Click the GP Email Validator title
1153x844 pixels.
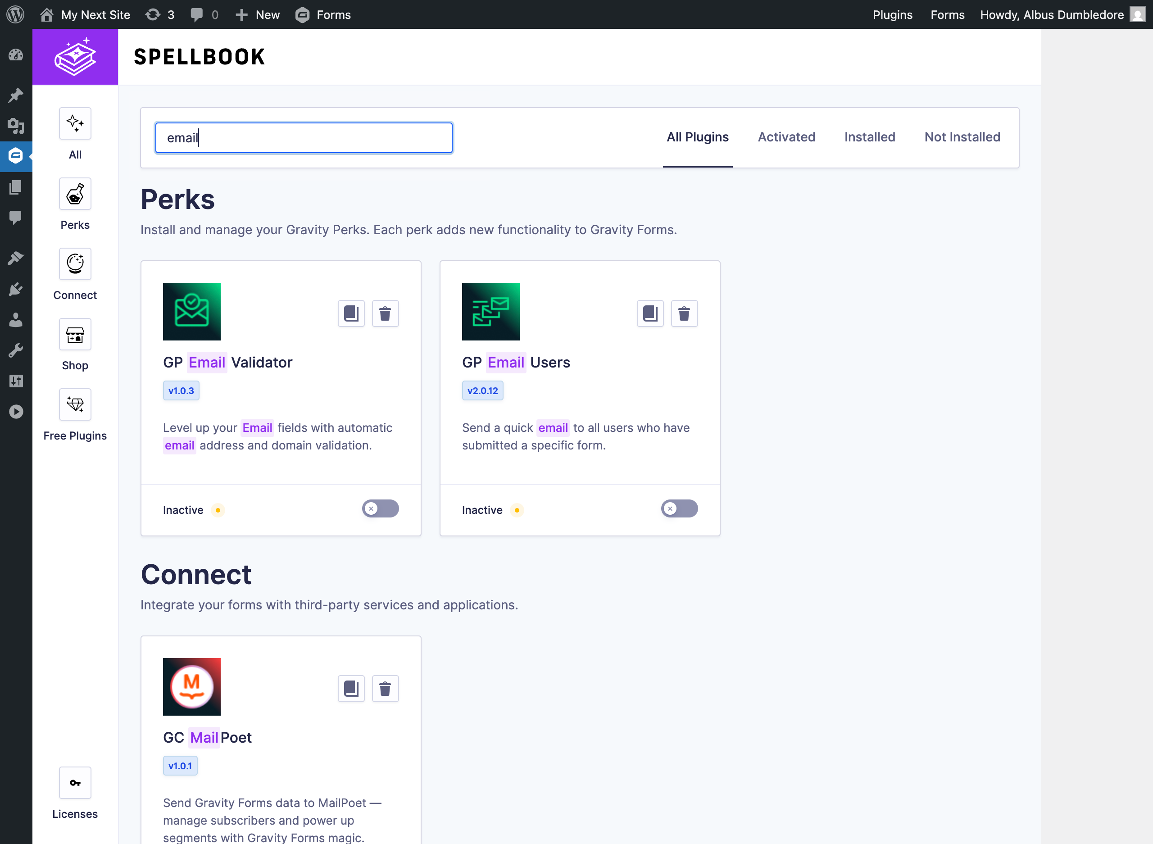click(228, 363)
